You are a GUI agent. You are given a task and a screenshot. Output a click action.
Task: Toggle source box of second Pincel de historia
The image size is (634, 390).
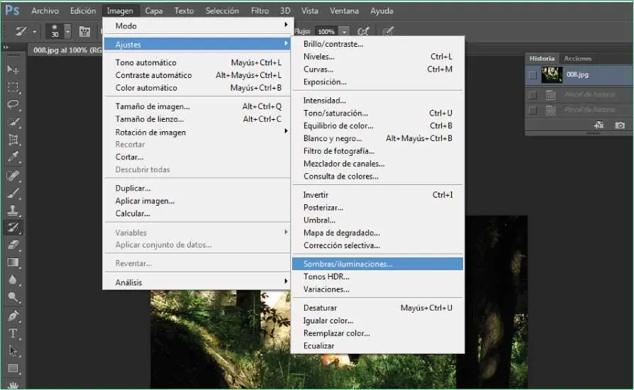[x=533, y=111]
